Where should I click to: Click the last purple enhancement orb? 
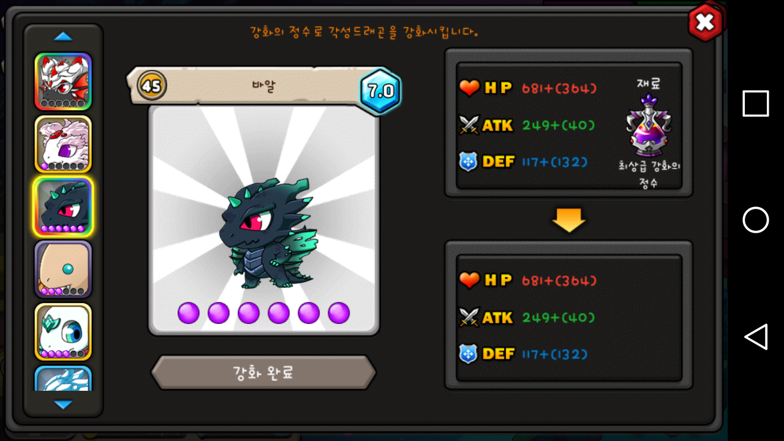click(x=339, y=313)
